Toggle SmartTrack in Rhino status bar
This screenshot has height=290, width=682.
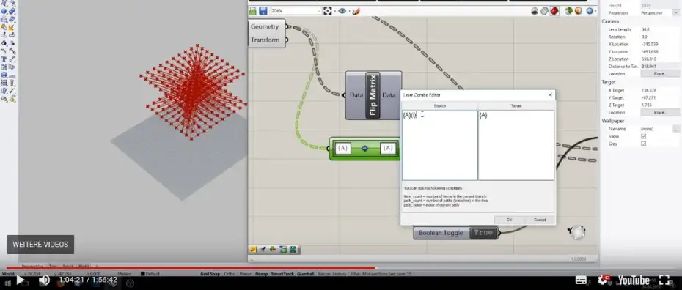(282, 274)
